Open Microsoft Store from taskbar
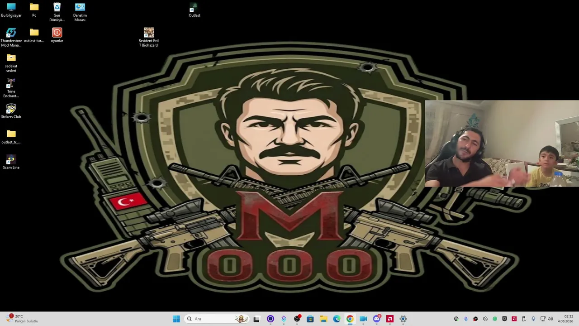This screenshot has height=326, width=579. pos(310,319)
